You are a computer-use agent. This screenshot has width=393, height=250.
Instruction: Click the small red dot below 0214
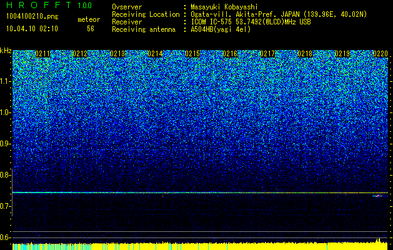[162, 196]
